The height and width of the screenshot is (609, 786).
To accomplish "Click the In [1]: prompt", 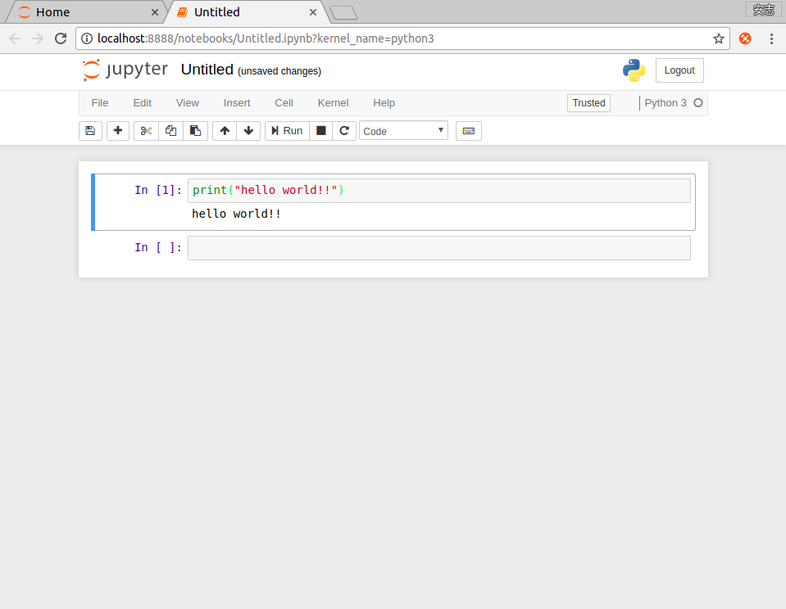I will click(158, 190).
